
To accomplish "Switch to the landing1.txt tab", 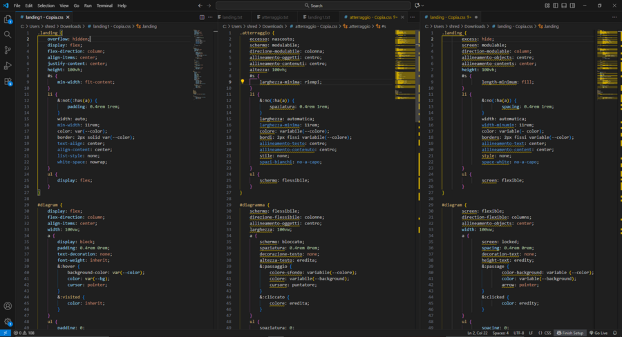I will tap(319, 17).
